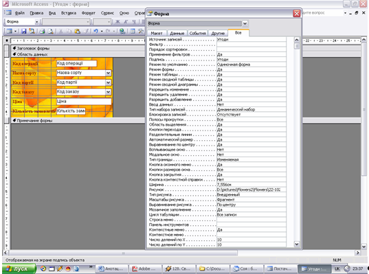Viewport: 369px width, 274px height.
Task: Open the font size dropdown
Action: click(109, 22)
